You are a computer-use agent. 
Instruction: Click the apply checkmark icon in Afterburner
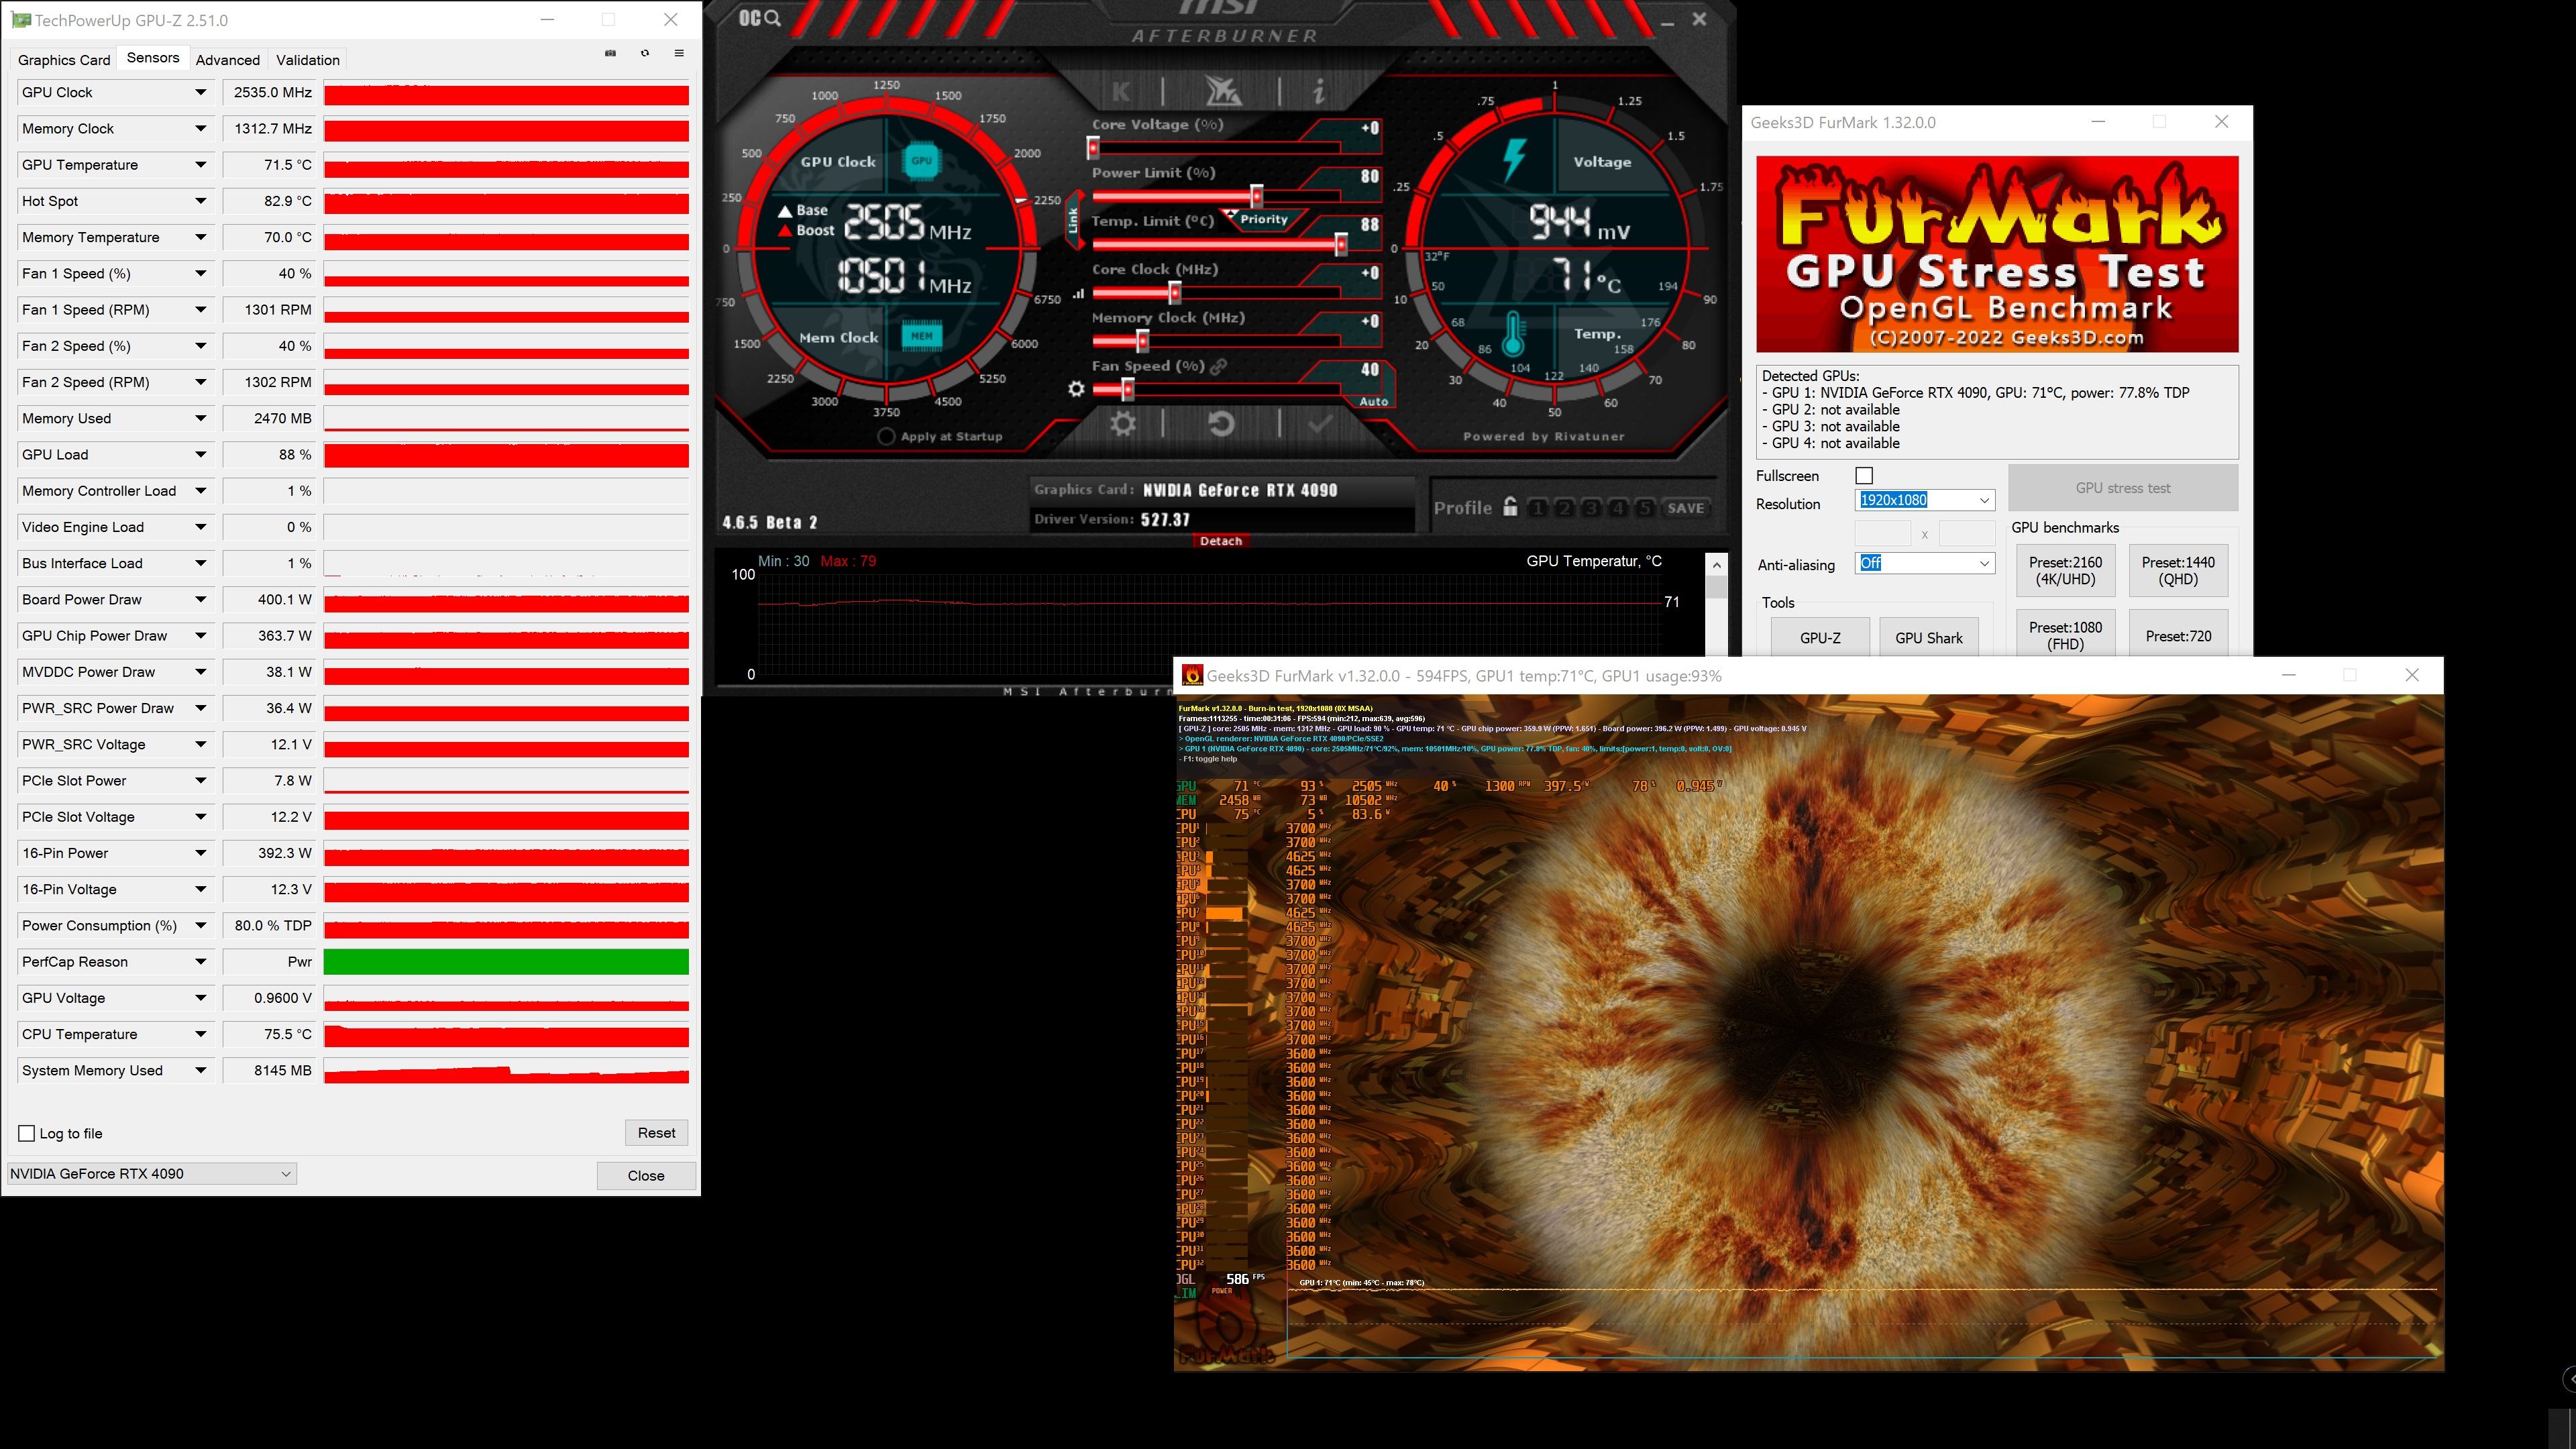point(1320,424)
